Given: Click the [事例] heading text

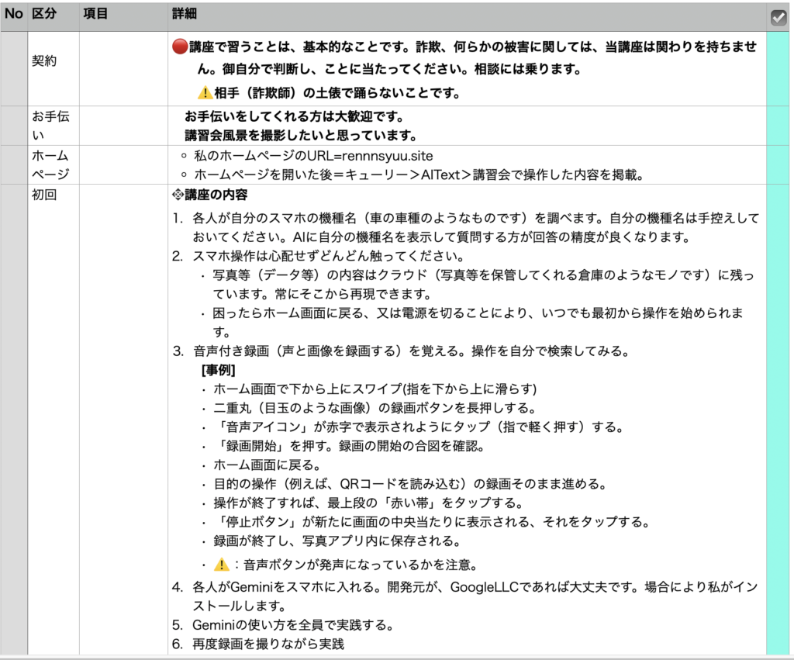Looking at the screenshot, I should point(218,369).
